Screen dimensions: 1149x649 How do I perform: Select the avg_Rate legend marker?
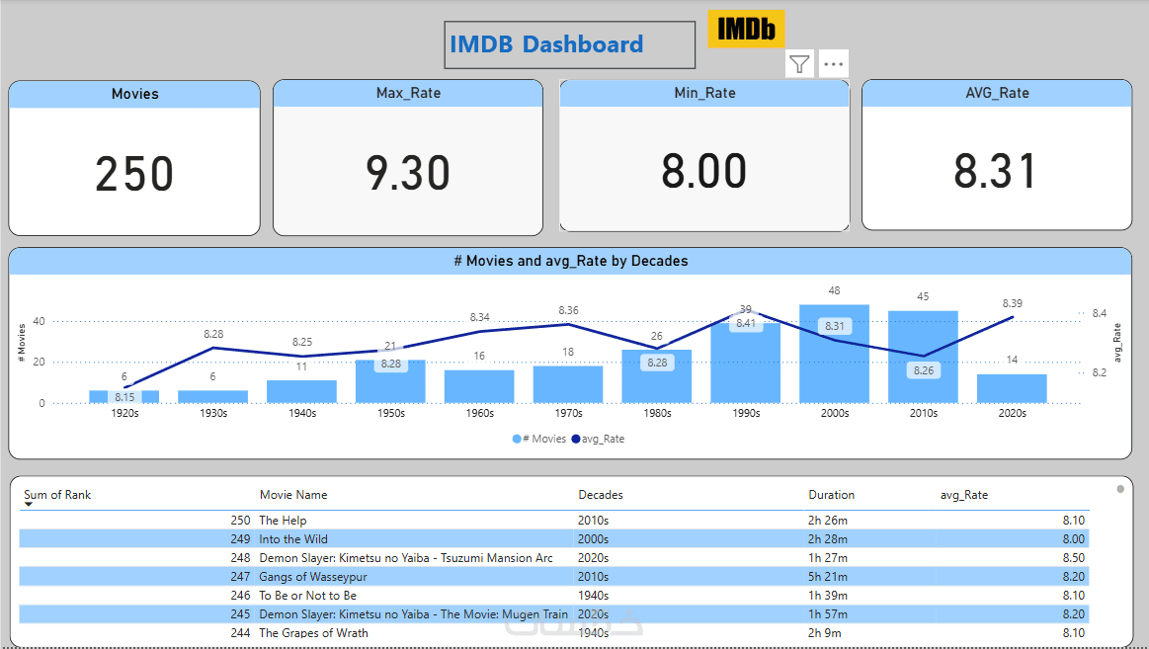coord(575,439)
